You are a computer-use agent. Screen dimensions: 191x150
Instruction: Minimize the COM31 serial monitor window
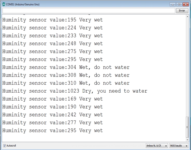173,5
